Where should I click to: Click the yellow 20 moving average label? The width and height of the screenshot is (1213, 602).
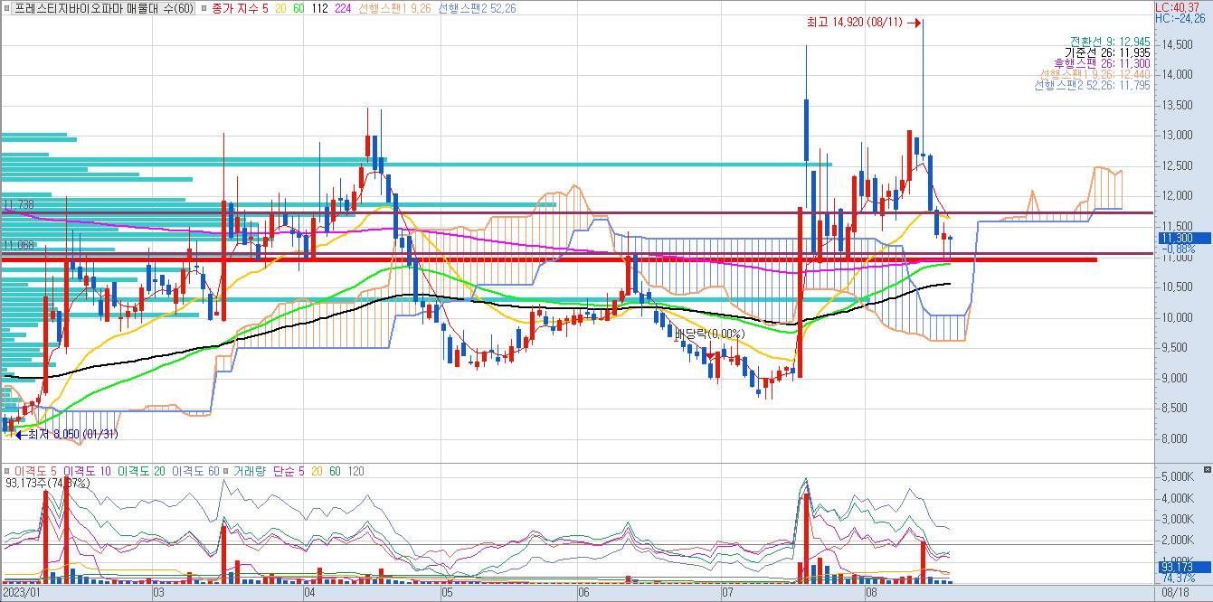280,8
